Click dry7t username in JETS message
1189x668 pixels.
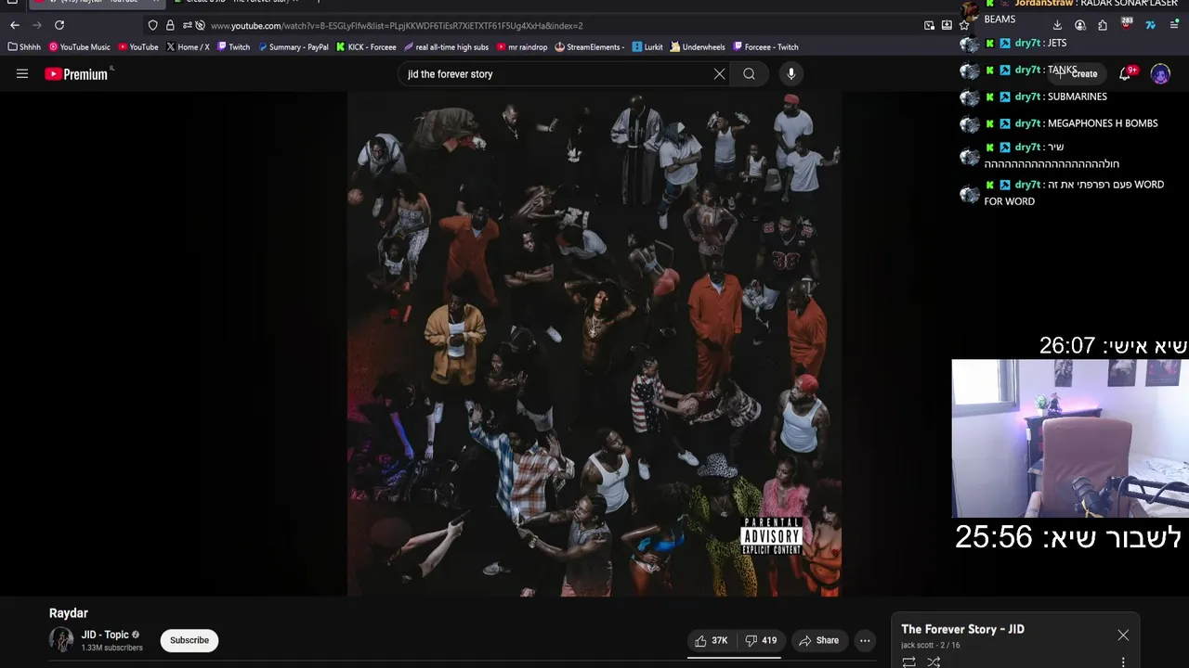click(x=1027, y=44)
